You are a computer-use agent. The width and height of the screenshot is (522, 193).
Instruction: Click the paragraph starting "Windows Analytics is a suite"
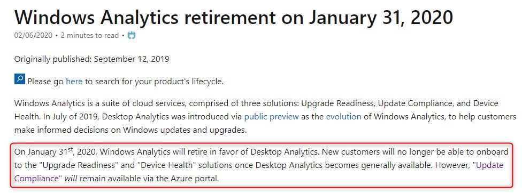click(265, 116)
